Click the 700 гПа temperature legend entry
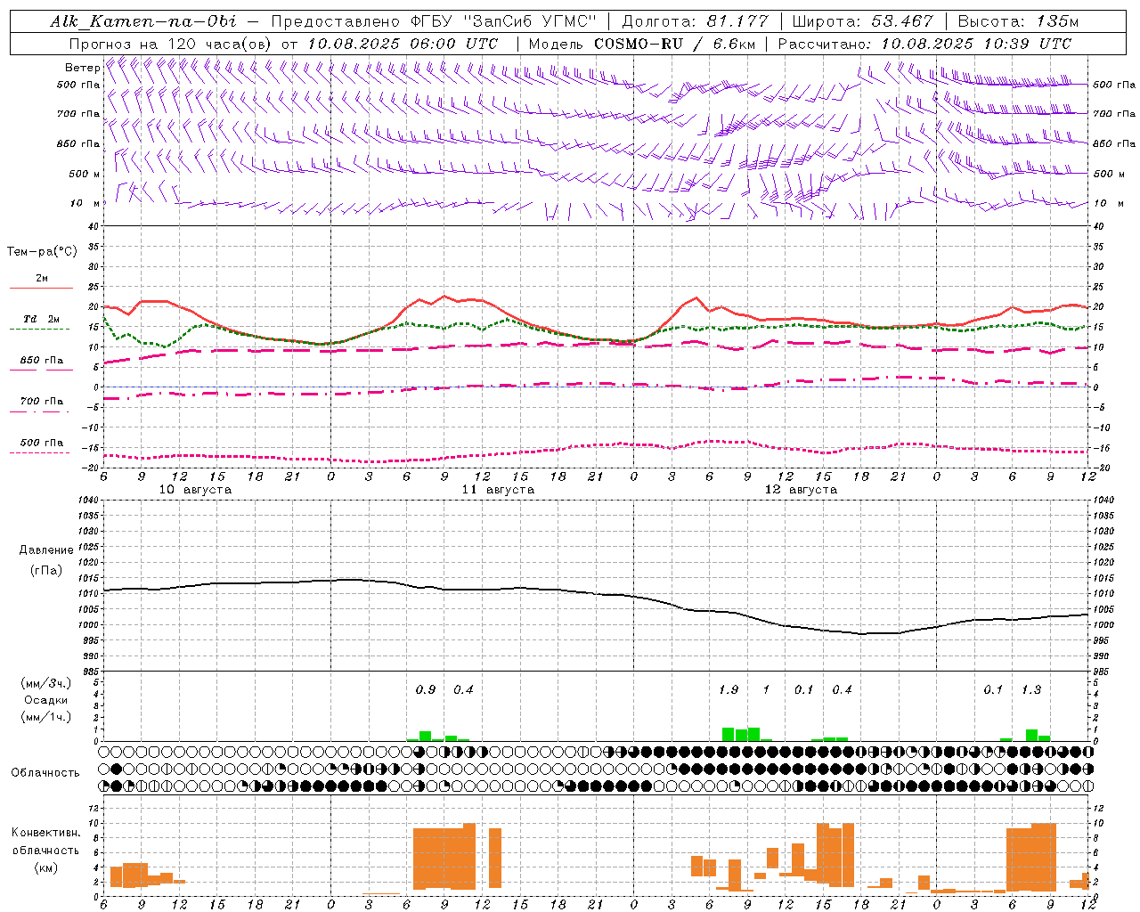 click(41, 402)
